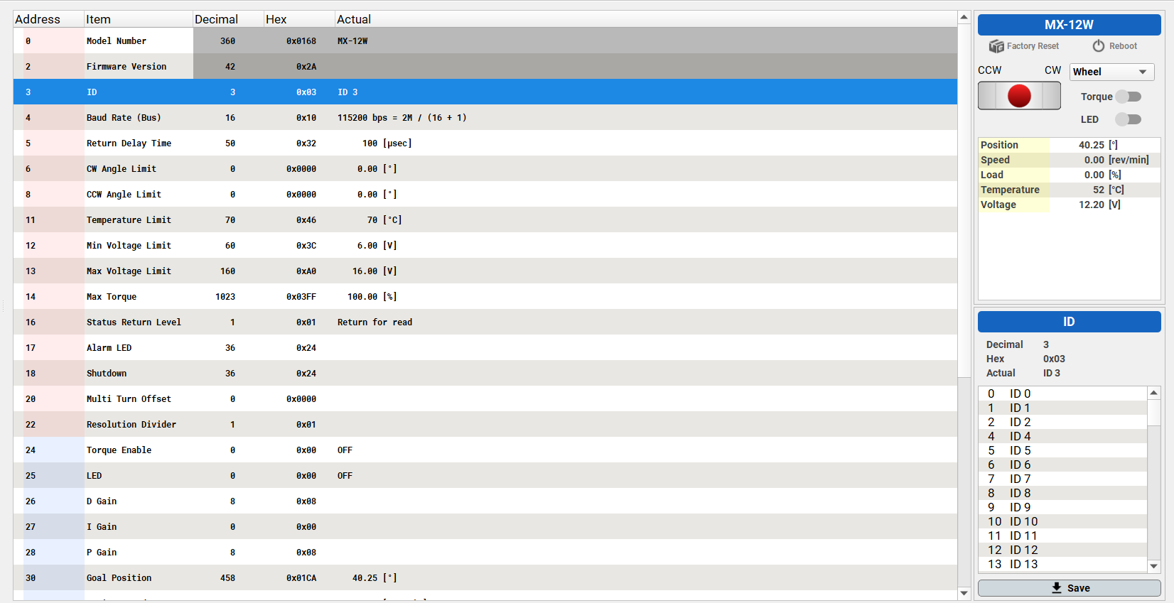Image resolution: width=1174 pixels, height=603 pixels.
Task: Rotate CCW with the left jog control
Action: click(988, 96)
